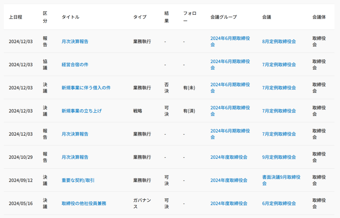This screenshot has width=340, height=218.
Task: Select the 会議グループ column header
Action: point(223,17)
